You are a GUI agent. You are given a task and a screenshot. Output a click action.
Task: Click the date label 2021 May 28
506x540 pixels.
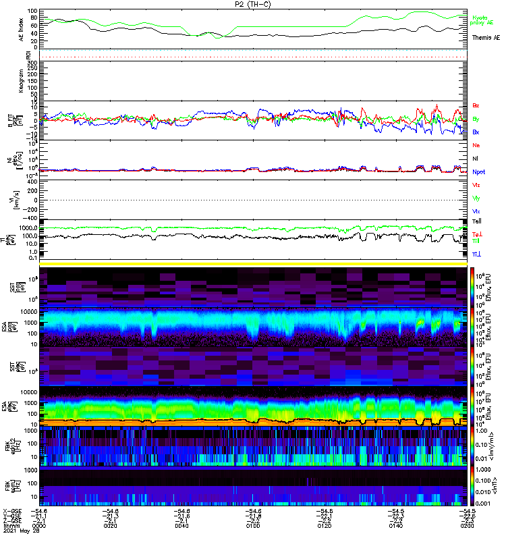tap(22, 531)
